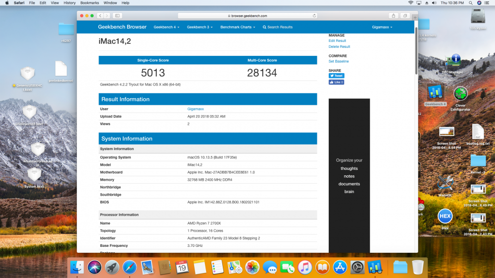The width and height of the screenshot is (495, 278).
Task: Open Notification Center from the menu bar
Action: [487, 3]
